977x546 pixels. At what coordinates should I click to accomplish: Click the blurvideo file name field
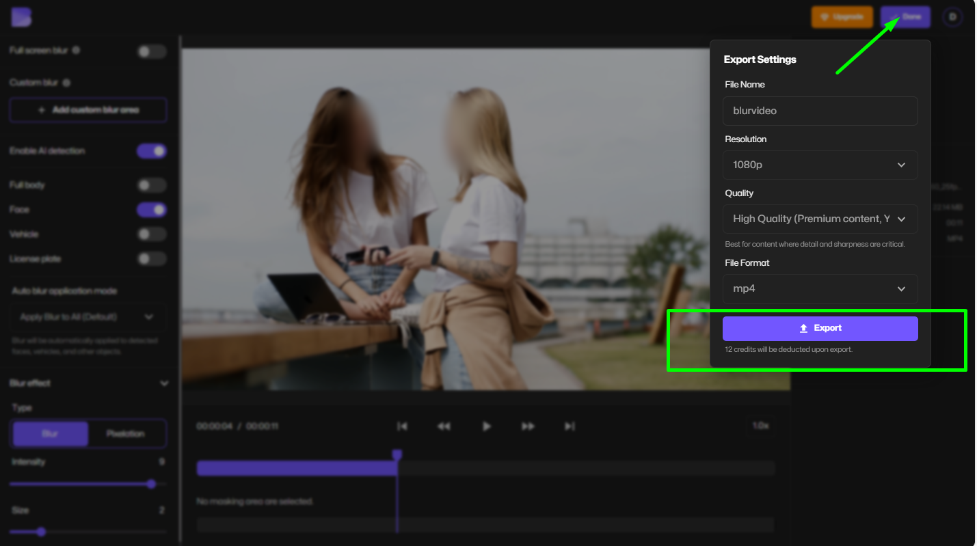click(820, 111)
